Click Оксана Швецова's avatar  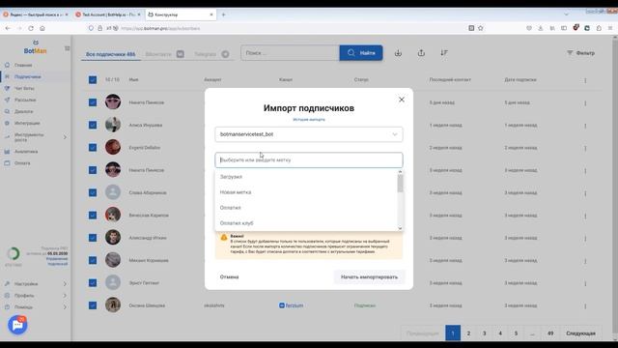[113, 305]
